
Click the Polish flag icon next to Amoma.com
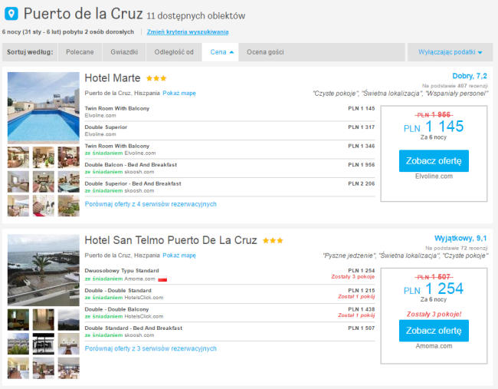pos(162,279)
